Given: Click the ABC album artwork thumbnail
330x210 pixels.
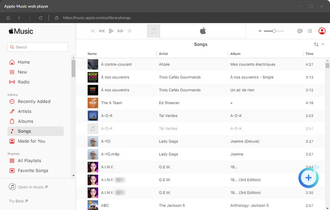Looking at the screenshot, I should pyautogui.click(x=93, y=205).
